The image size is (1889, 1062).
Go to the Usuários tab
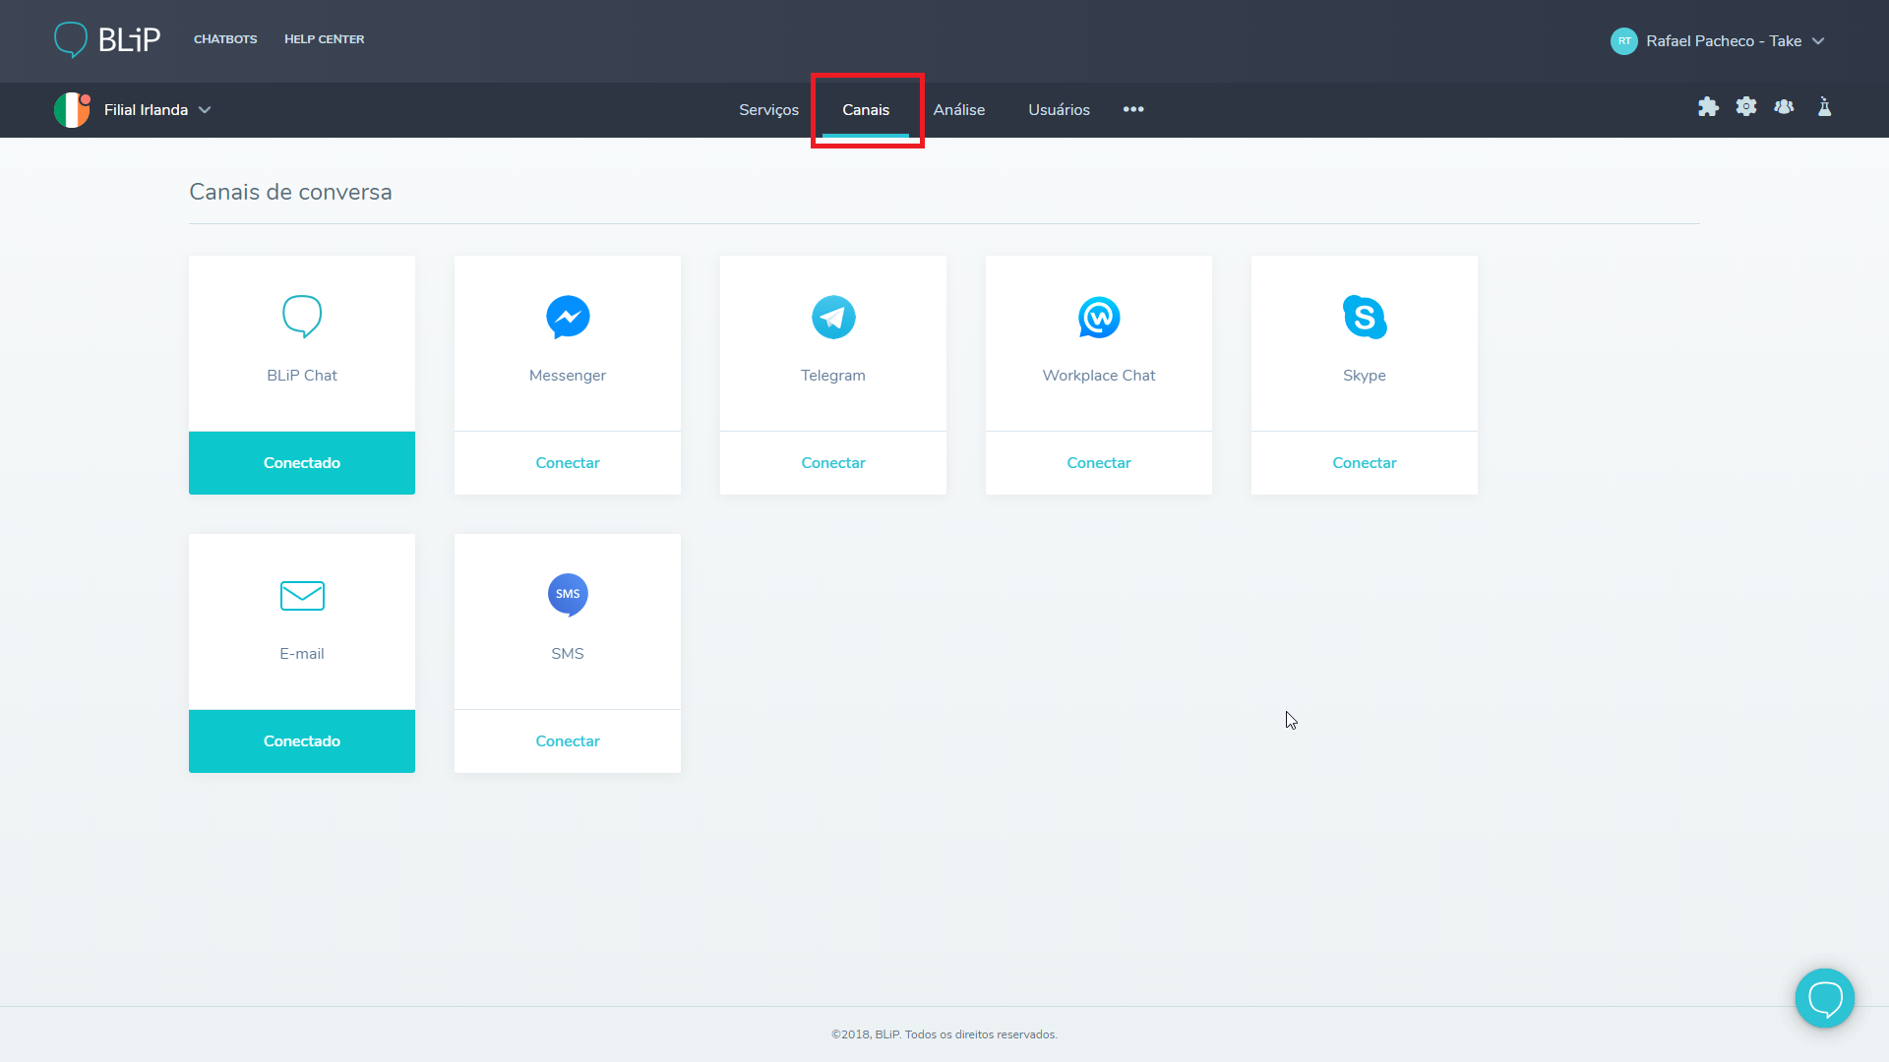[1059, 110]
